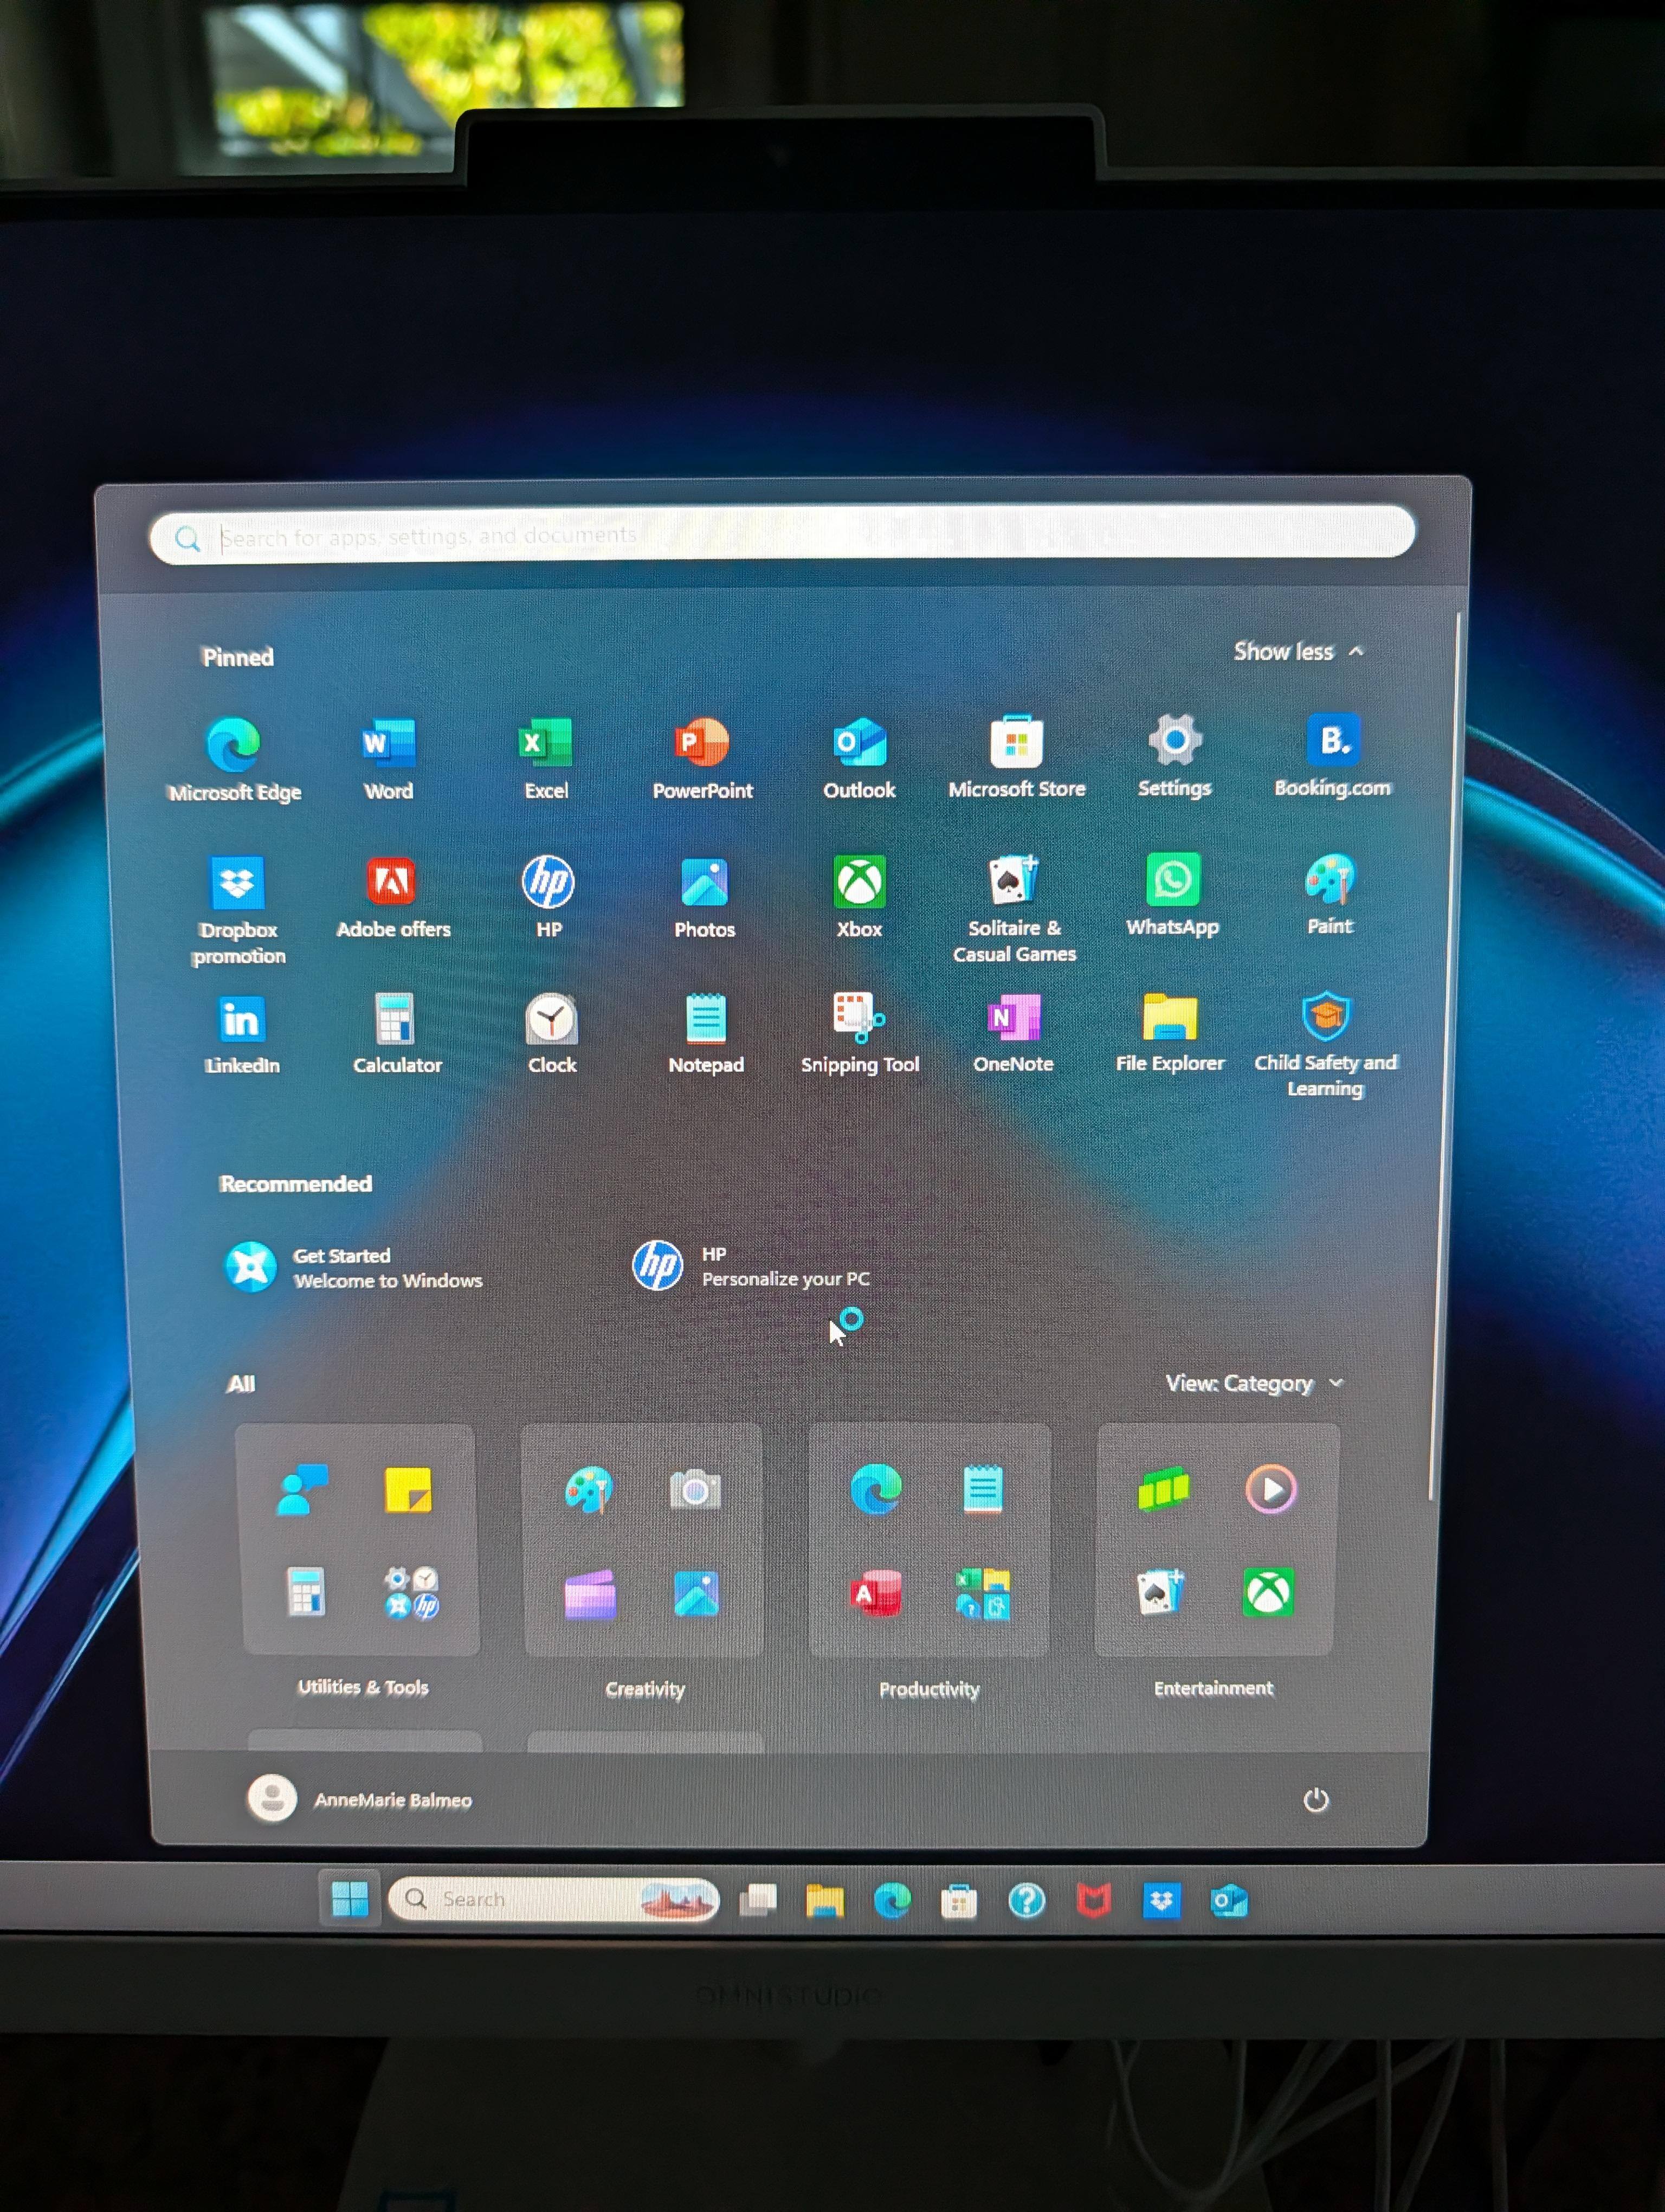This screenshot has height=2212, width=1665.
Task: Open Dropbox from the taskbar
Action: (x=1160, y=1900)
